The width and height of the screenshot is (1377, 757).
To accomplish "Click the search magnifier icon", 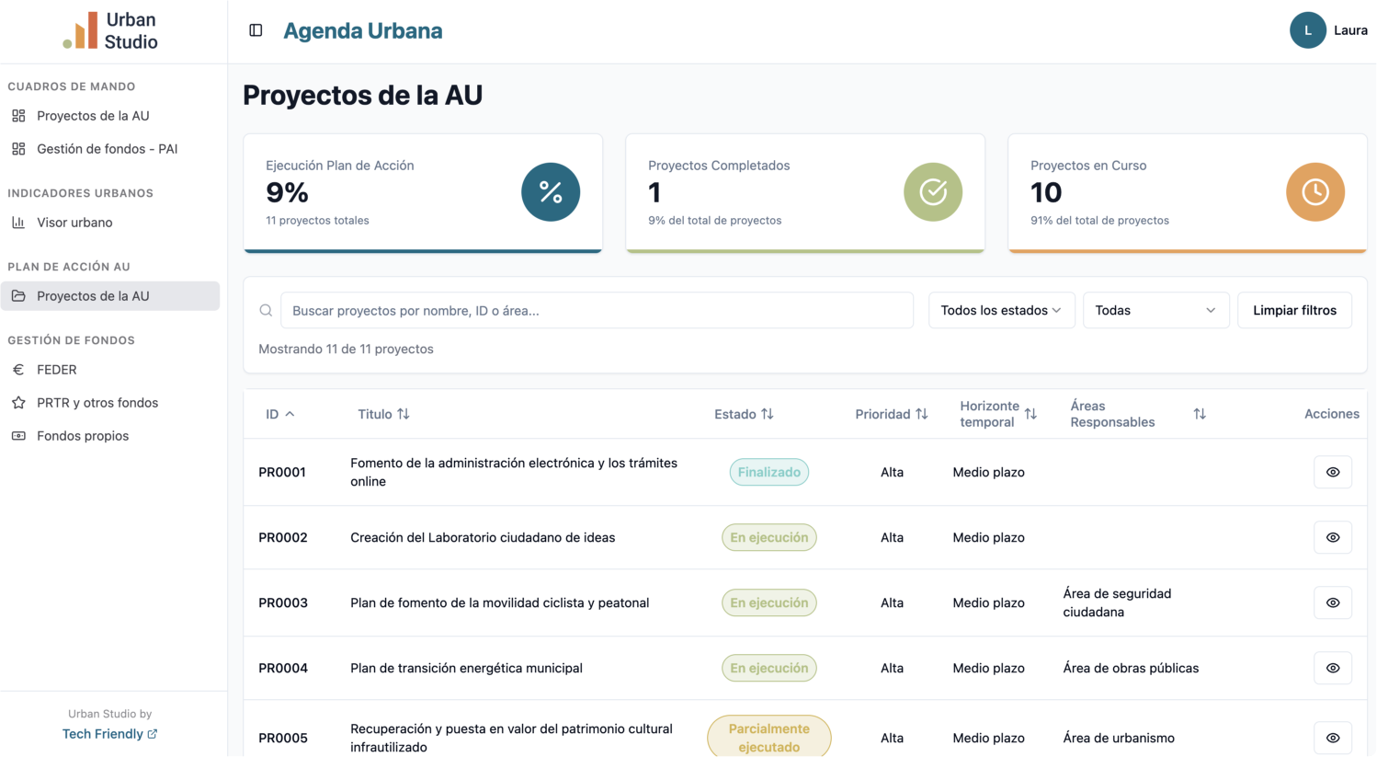I will coord(266,311).
